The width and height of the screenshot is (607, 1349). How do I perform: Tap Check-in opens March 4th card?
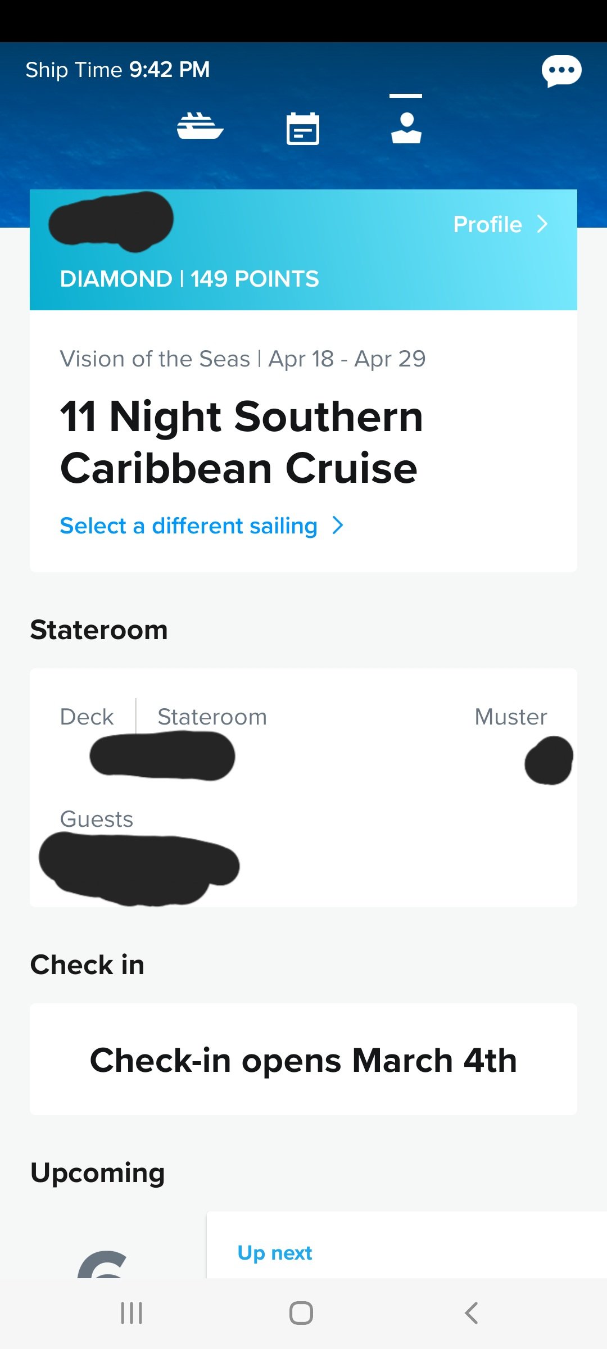point(303,1060)
